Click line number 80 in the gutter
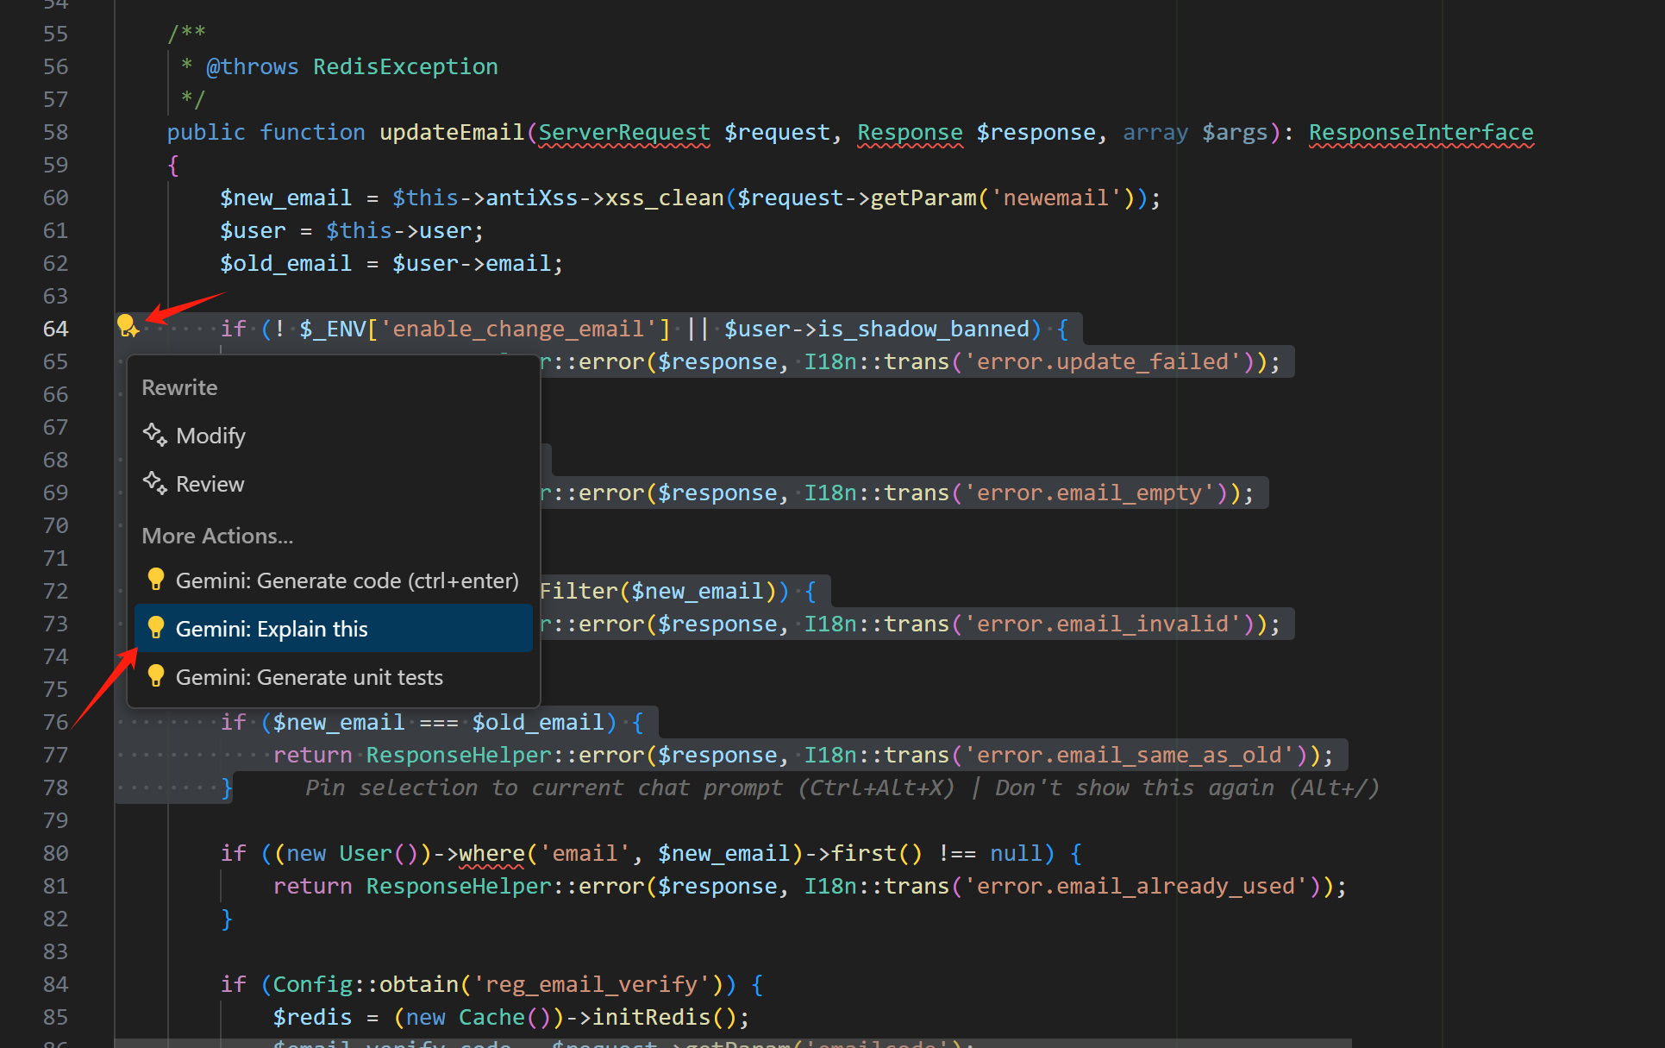 click(55, 853)
